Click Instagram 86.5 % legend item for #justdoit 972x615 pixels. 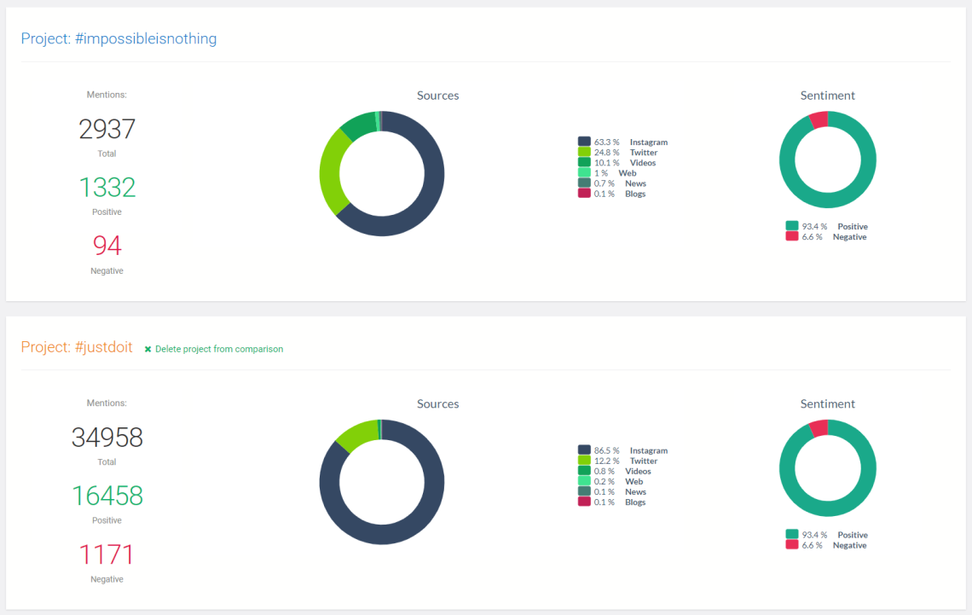tap(623, 450)
